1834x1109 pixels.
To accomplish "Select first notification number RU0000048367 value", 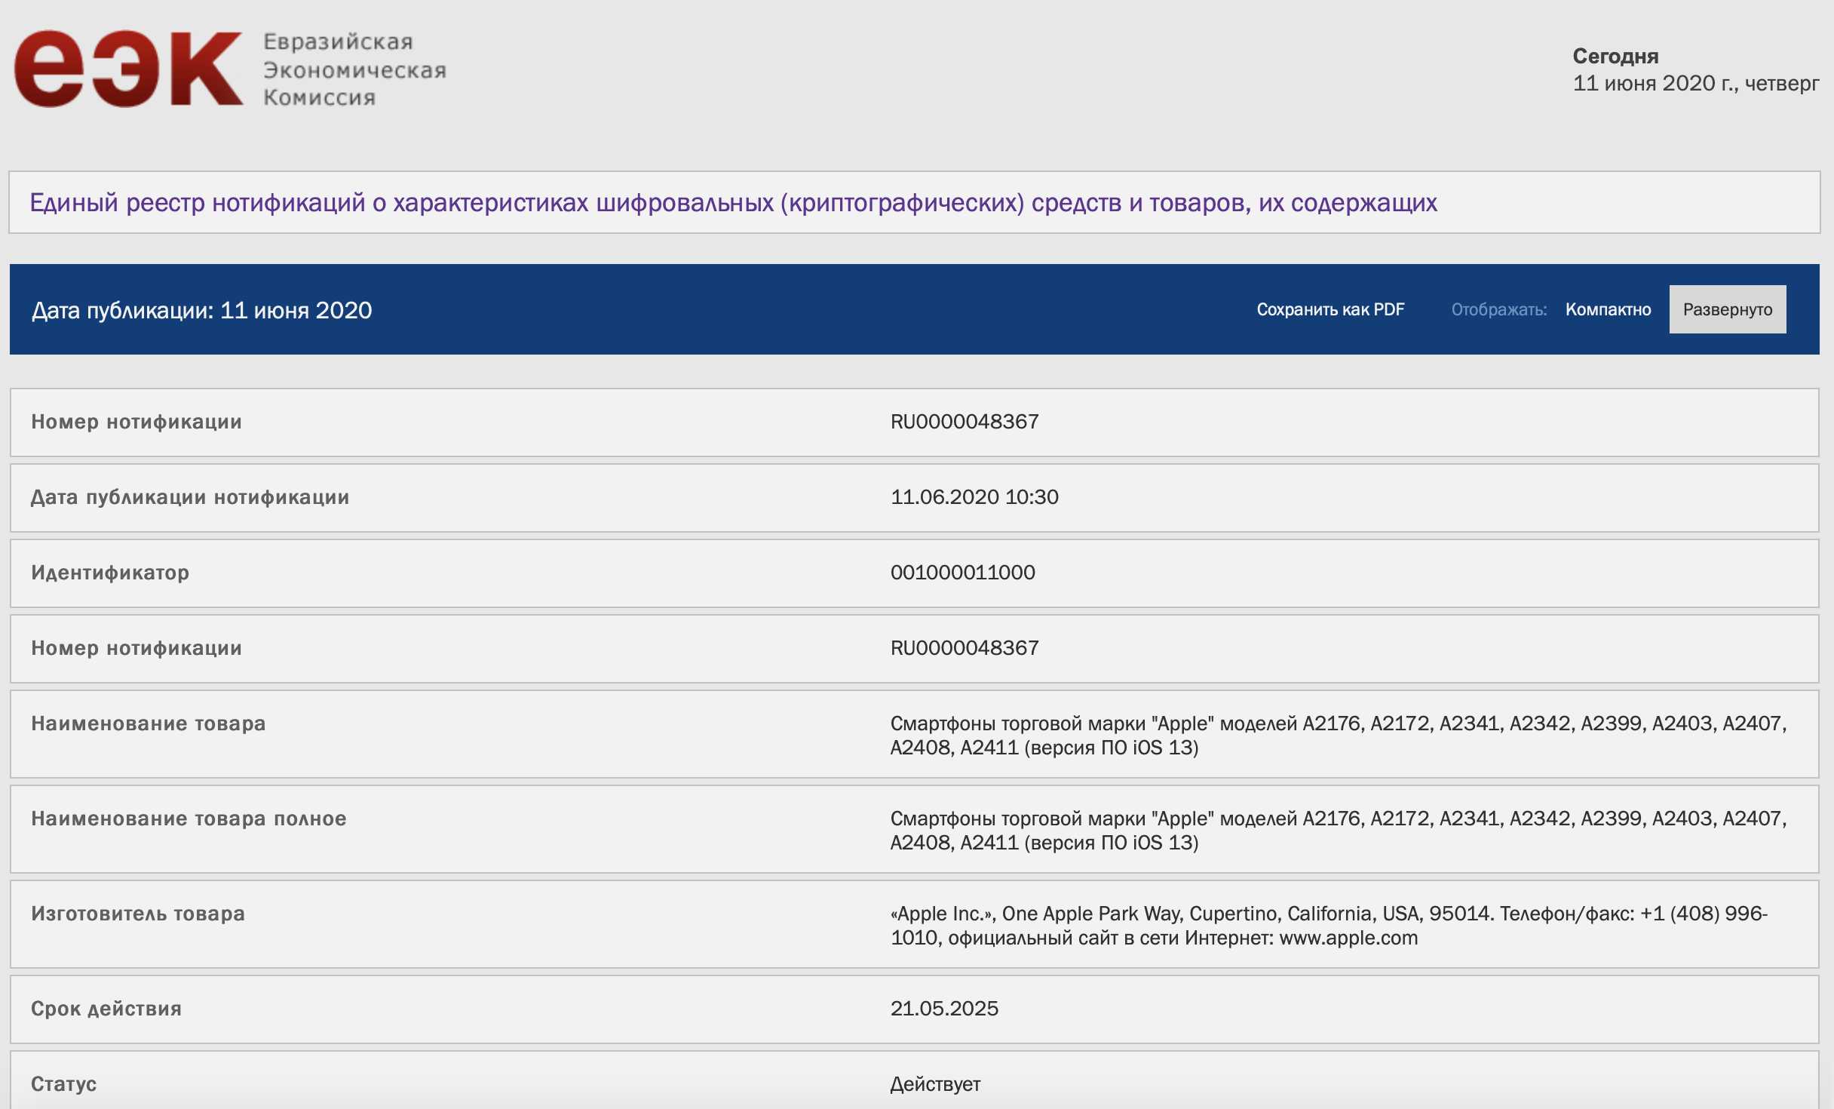I will (964, 422).
